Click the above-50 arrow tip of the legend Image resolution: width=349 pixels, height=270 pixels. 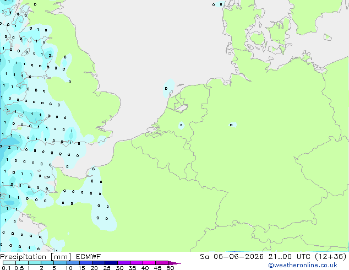(174, 263)
